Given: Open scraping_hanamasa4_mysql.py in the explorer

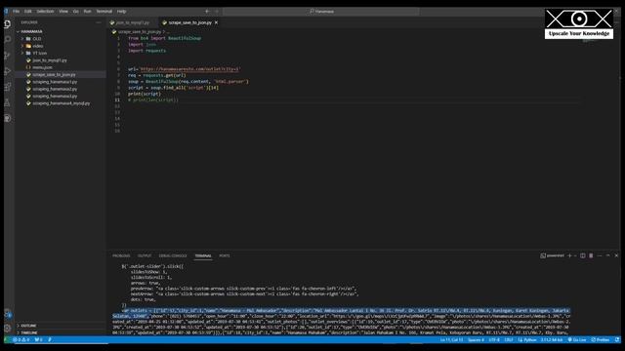Looking at the screenshot, I should click(61, 103).
